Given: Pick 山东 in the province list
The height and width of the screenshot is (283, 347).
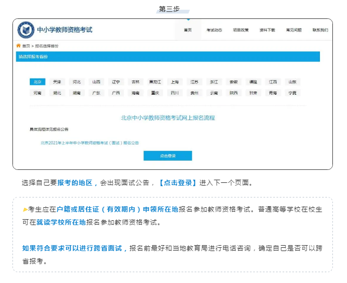Looking at the screenshot, I should (x=292, y=82).
